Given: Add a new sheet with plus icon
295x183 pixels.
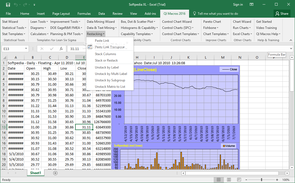Looking at the screenshot, I should (x=55, y=173).
